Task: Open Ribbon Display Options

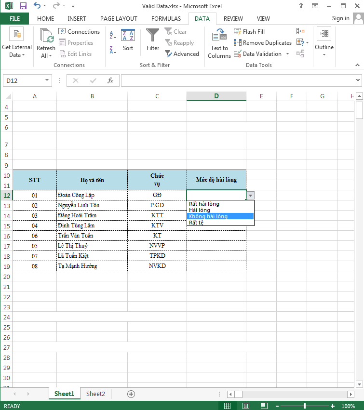Action: [315, 6]
